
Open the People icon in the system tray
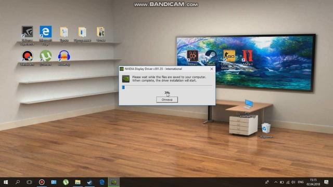[x=267, y=182]
